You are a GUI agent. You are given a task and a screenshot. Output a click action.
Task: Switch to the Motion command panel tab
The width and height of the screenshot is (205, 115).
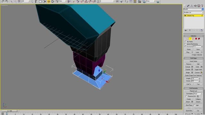click(195, 6)
